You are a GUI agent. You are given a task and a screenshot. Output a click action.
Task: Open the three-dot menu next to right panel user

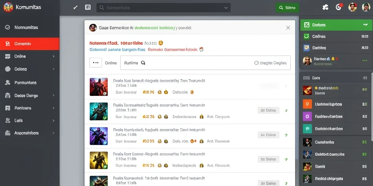(365, 61)
